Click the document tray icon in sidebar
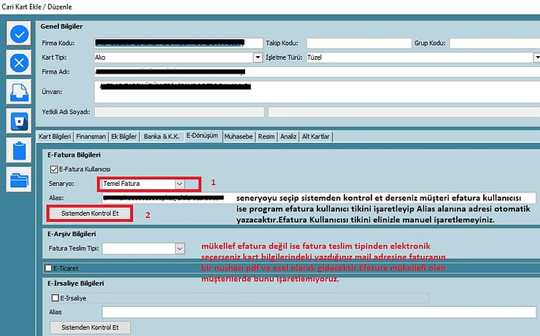Image resolution: width=540 pixels, height=336 pixels. [19, 92]
